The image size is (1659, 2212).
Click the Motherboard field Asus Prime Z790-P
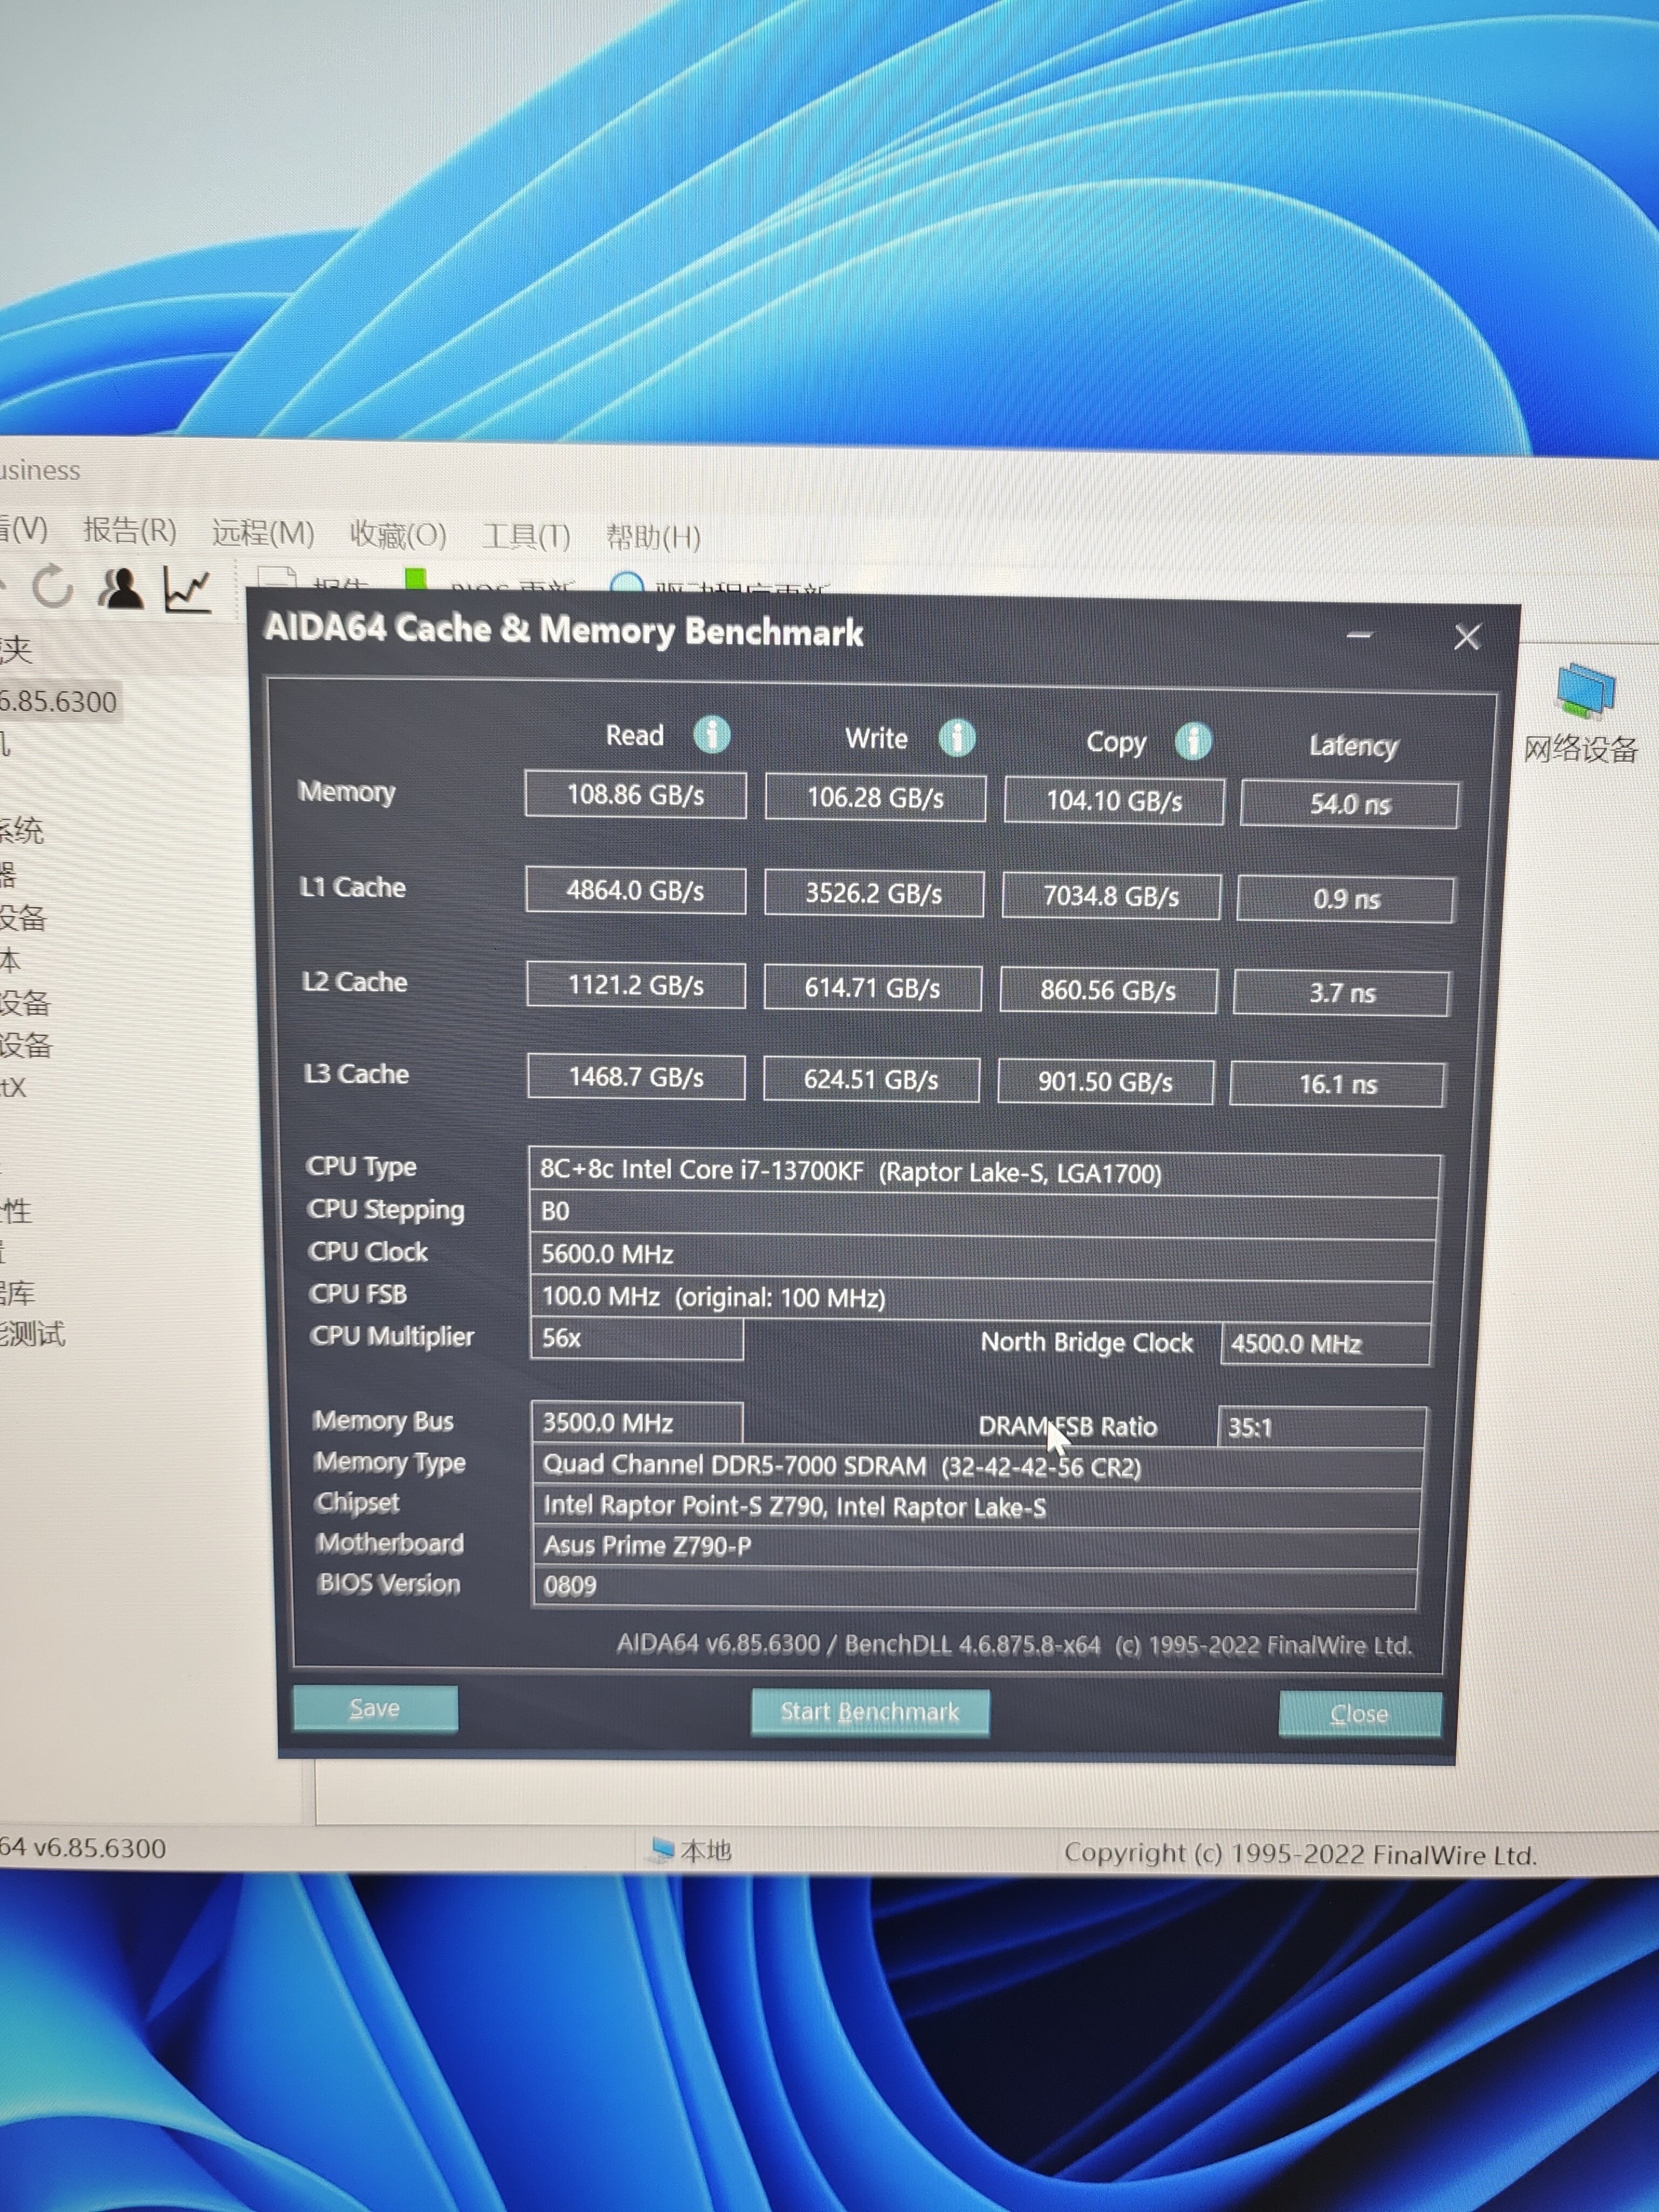(x=975, y=1547)
